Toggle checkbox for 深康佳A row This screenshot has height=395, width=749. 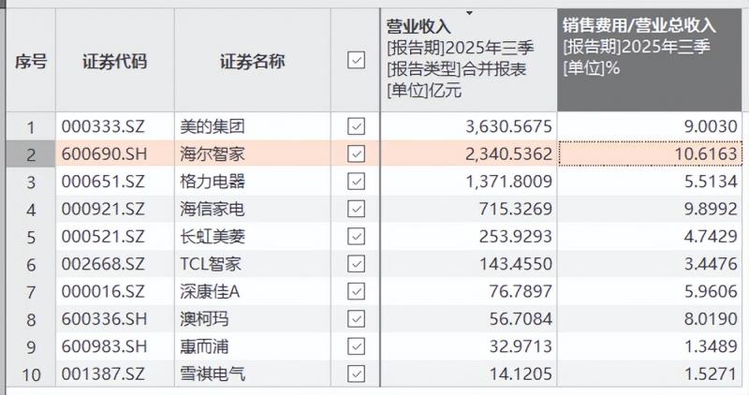(356, 292)
